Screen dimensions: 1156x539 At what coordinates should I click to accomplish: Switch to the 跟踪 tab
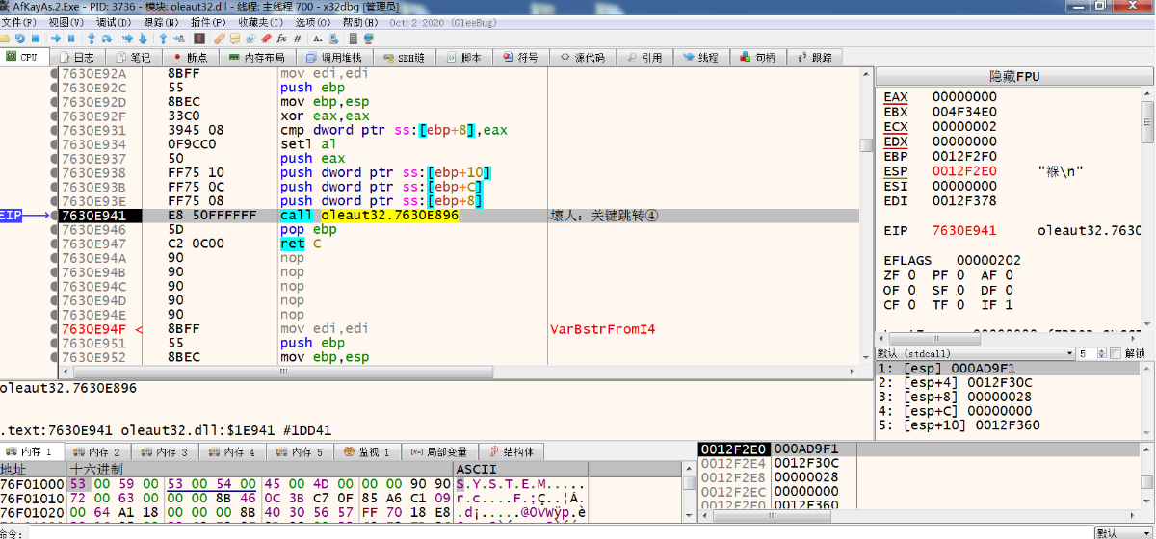click(814, 58)
